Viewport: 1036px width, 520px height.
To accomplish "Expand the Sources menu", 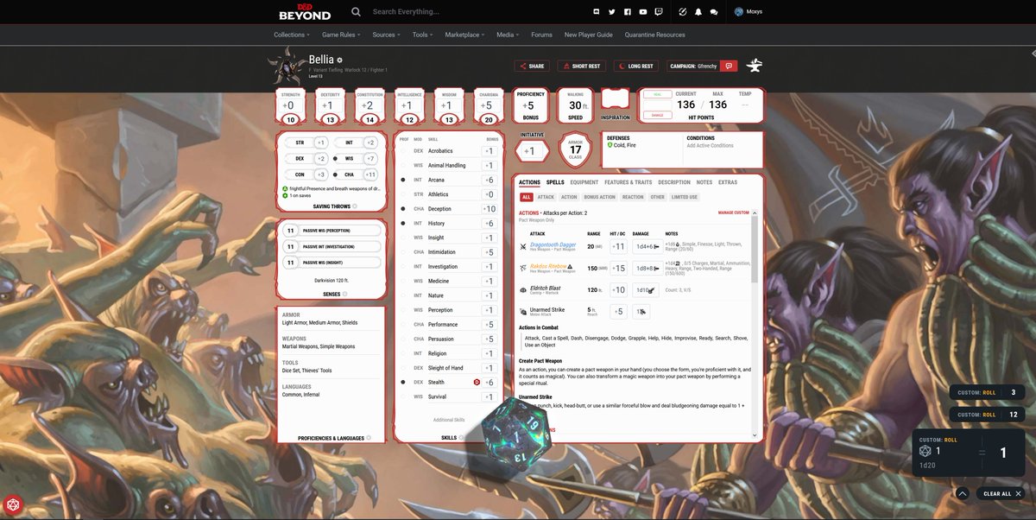I will pyautogui.click(x=386, y=35).
